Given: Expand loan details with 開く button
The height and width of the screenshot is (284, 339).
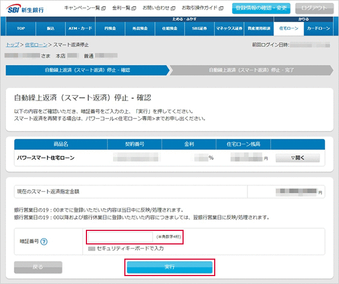Looking at the screenshot, I should (x=298, y=158).
